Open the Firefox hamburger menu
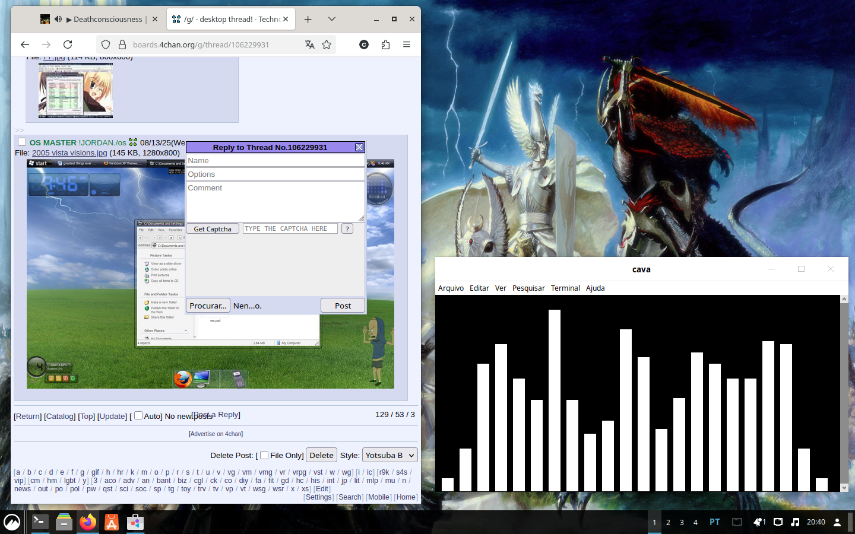855x534 pixels. (x=407, y=44)
